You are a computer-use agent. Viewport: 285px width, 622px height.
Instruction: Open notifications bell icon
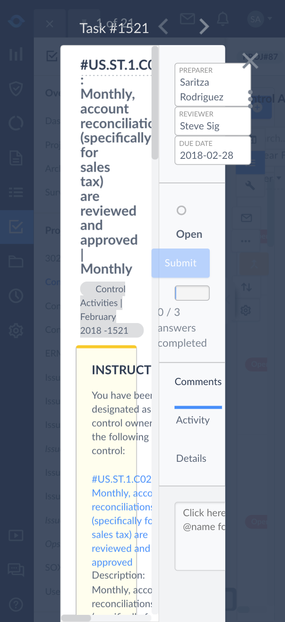[x=223, y=19]
